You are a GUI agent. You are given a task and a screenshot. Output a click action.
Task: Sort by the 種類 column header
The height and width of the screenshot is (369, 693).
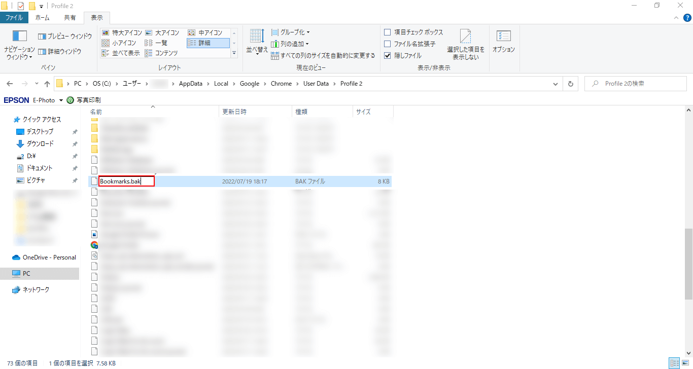(x=322, y=112)
